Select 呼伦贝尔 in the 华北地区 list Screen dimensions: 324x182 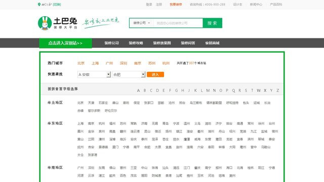(x=111, y=111)
